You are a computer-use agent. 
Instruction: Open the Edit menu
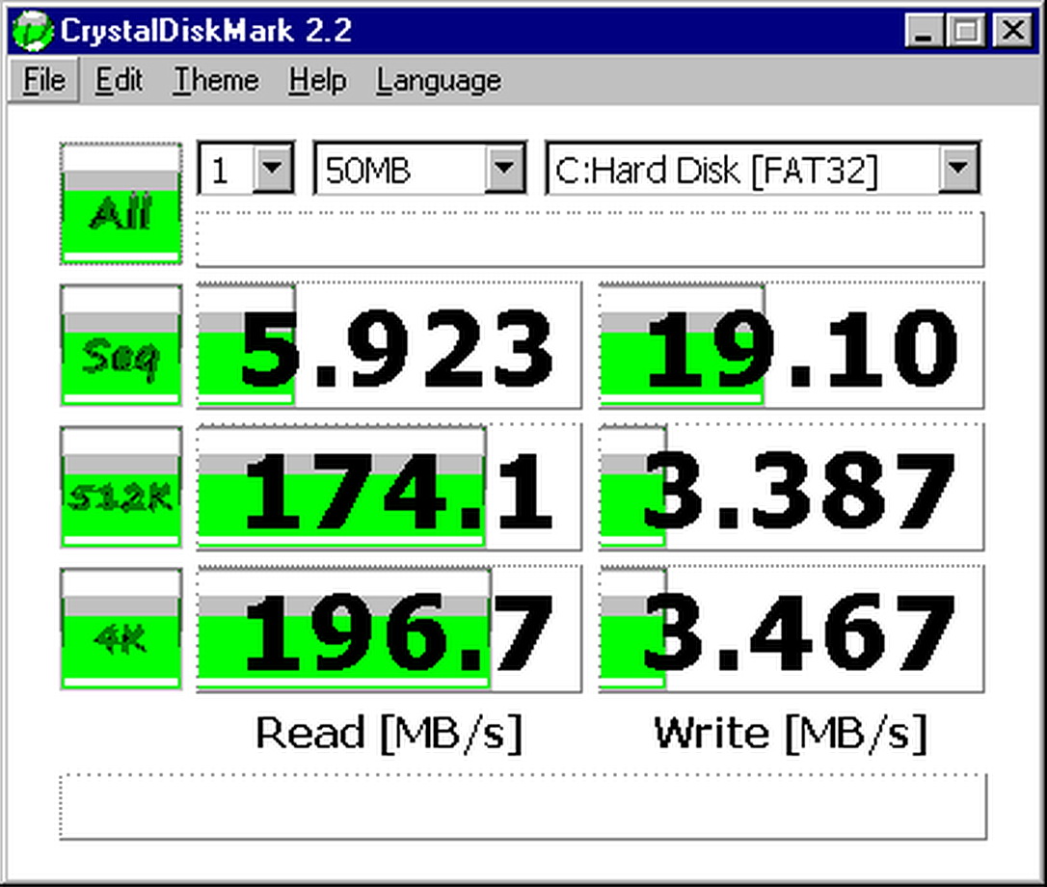point(119,80)
